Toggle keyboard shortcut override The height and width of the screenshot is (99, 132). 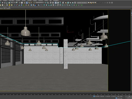pyautogui.click(x=22, y=3)
